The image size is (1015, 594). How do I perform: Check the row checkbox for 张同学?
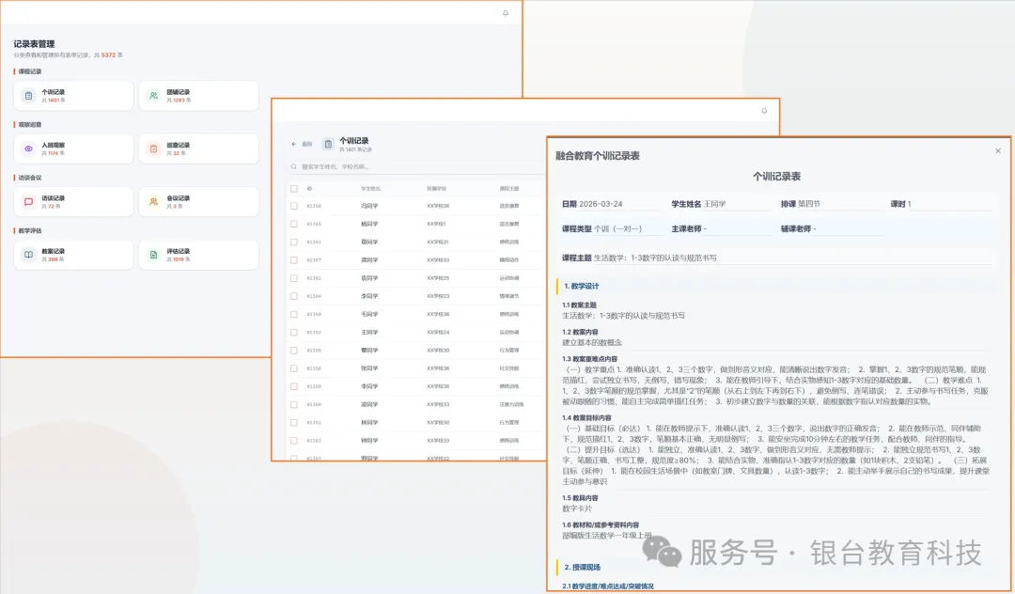[x=294, y=368]
